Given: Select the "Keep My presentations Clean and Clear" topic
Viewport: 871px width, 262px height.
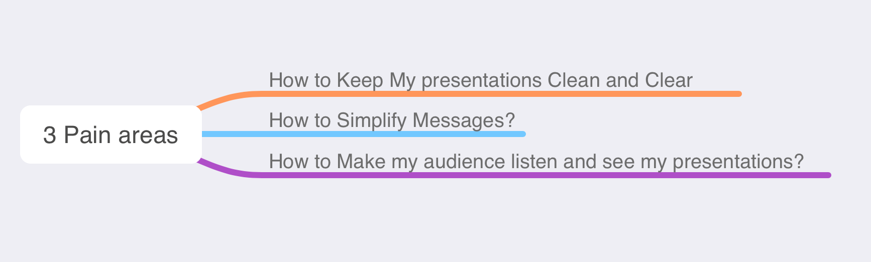Looking at the screenshot, I should (x=480, y=80).
